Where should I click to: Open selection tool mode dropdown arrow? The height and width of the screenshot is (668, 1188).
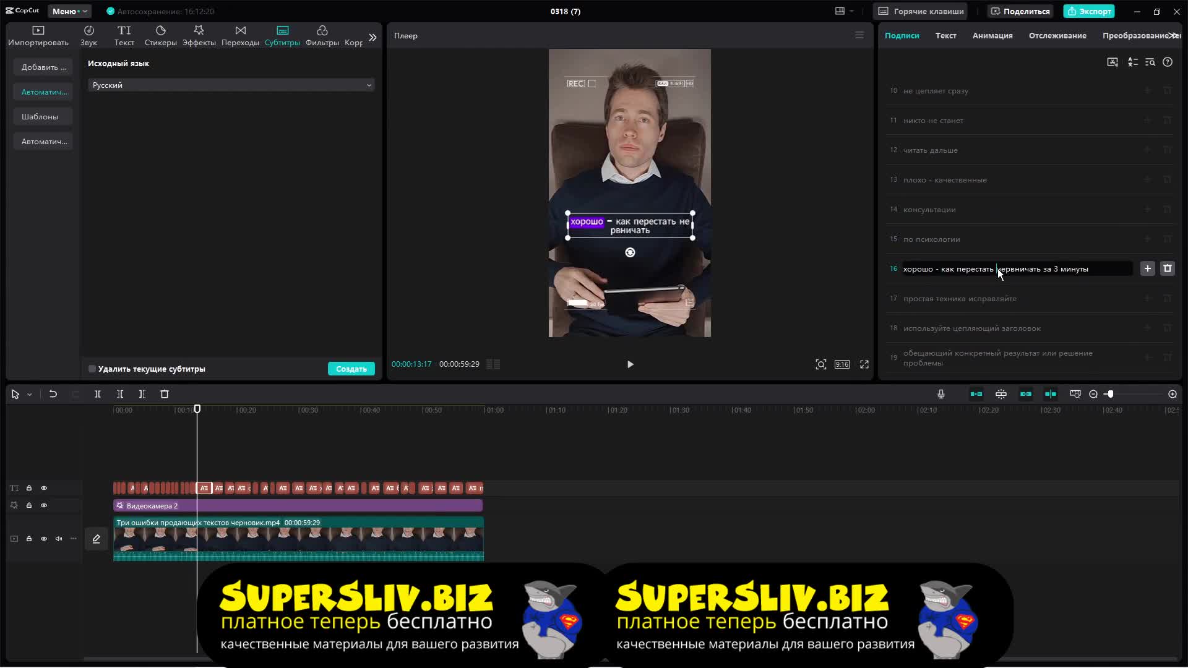tap(29, 394)
